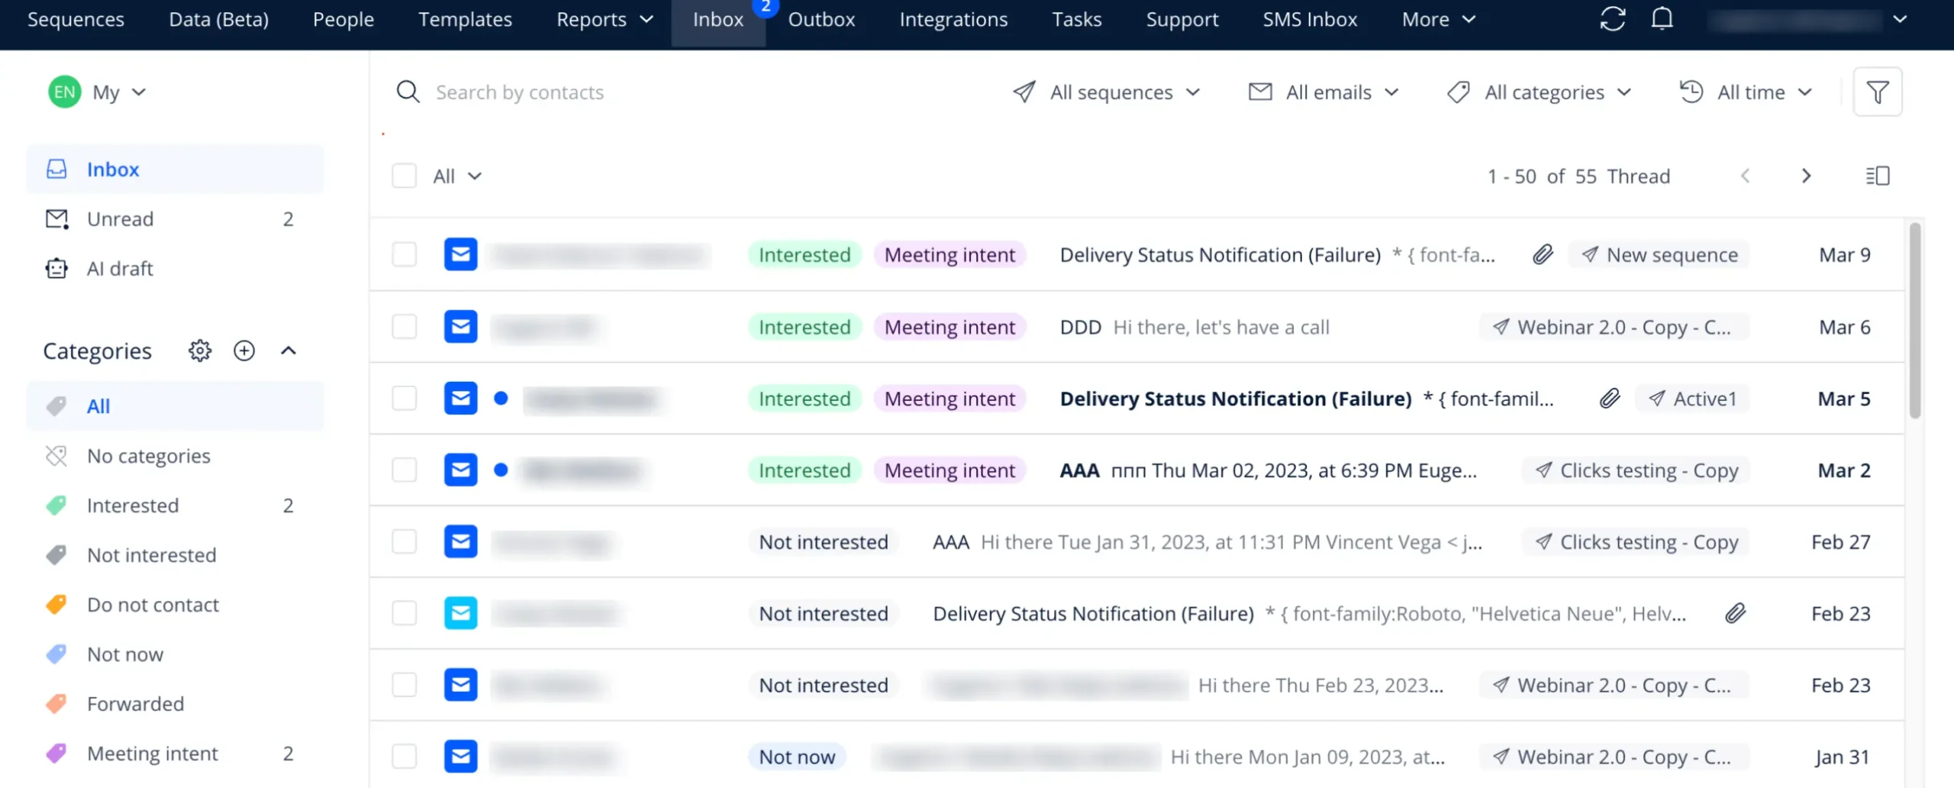
Task: Open the All time filter dropdown
Action: point(1746,92)
